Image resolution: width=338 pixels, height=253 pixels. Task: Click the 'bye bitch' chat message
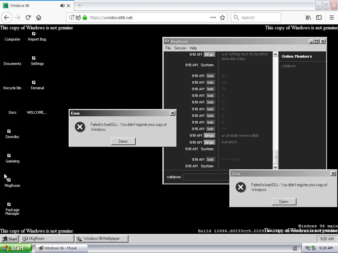229,142
